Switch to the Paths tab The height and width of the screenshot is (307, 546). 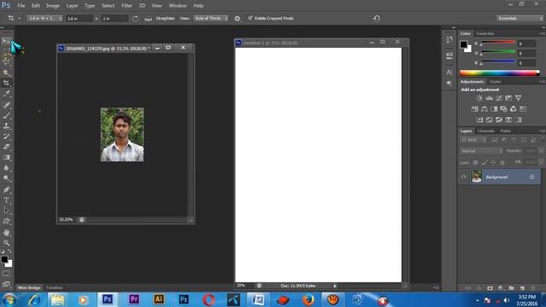pos(506,131)
